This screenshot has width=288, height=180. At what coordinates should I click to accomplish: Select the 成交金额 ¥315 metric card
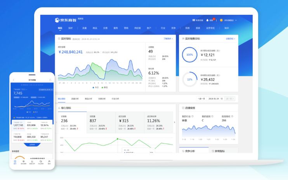click(x=130, y=122)
